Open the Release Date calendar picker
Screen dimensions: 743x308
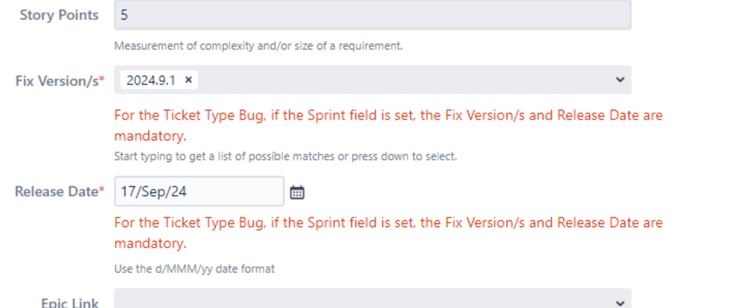297,192
